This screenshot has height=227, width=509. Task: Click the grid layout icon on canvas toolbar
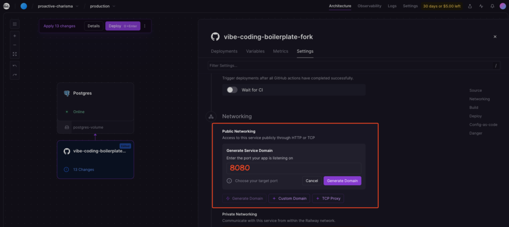click(x=14, y=24)
